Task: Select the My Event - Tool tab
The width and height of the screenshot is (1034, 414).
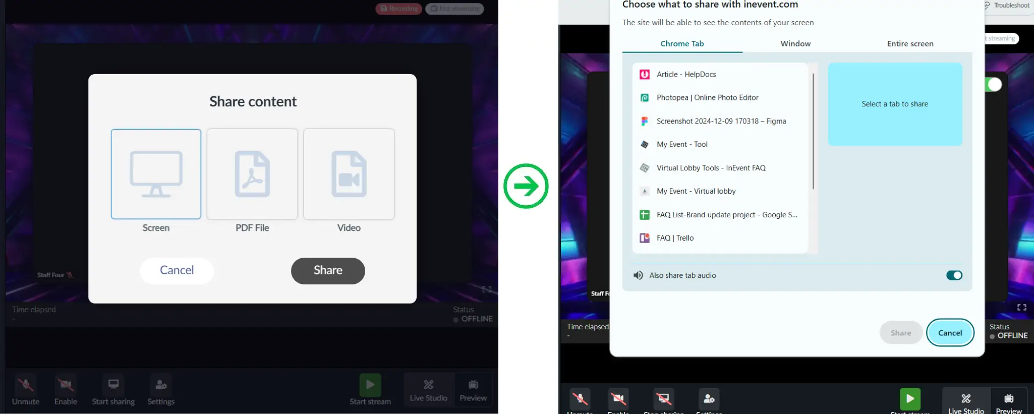Action: [x=720, y=145]
